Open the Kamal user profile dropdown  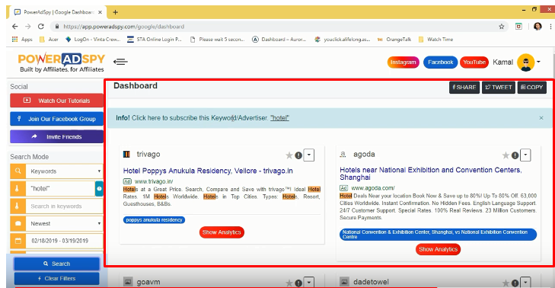pyautogui.click(x=538, y=62)
